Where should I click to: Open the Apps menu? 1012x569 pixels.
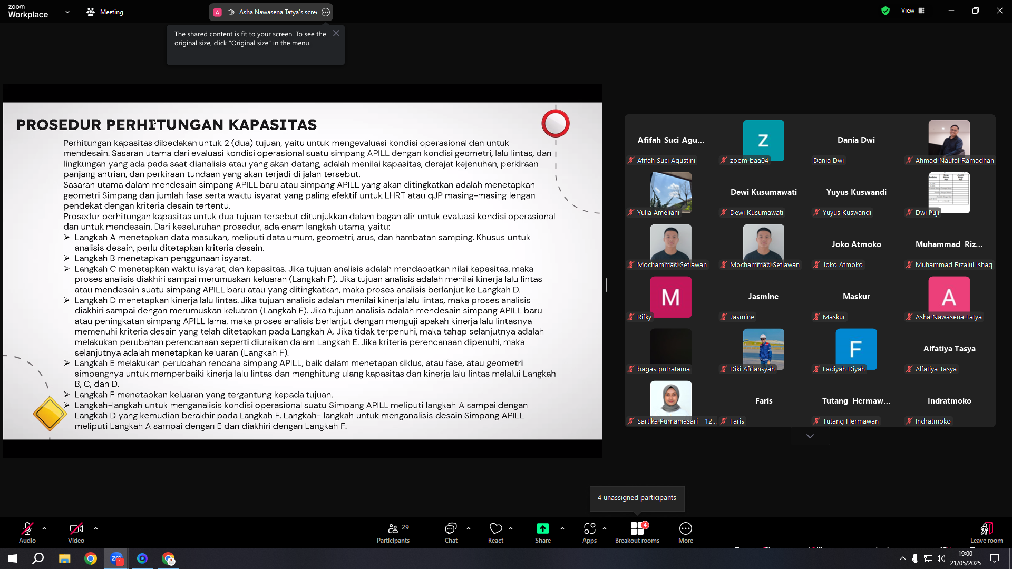tap(589, 533)
